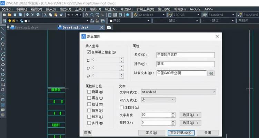Click the dimension style icon beside ISO-25
This screenshot has width=259, height=138.
[170, 15]
